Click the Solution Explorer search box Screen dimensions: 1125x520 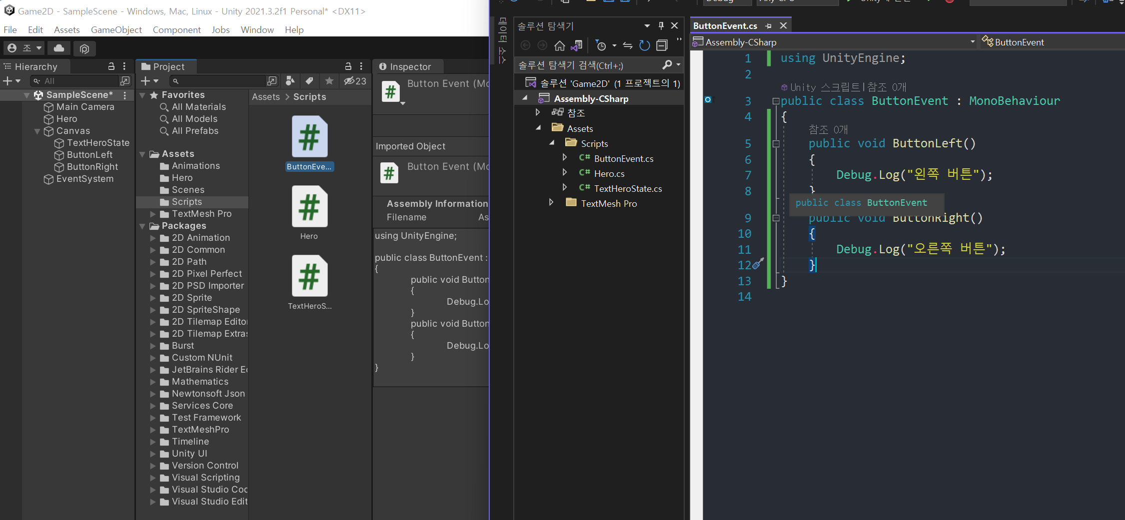(x=588, y=65)
